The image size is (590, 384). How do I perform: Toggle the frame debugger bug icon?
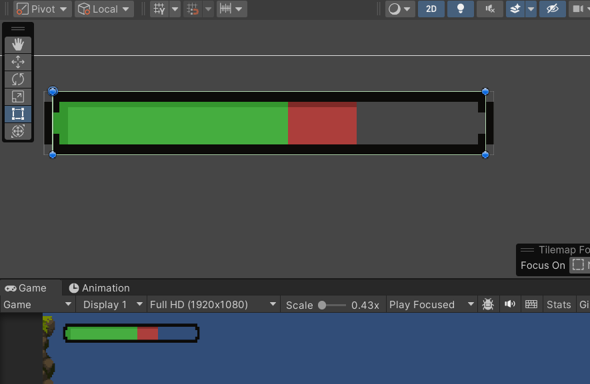[488, 304]
